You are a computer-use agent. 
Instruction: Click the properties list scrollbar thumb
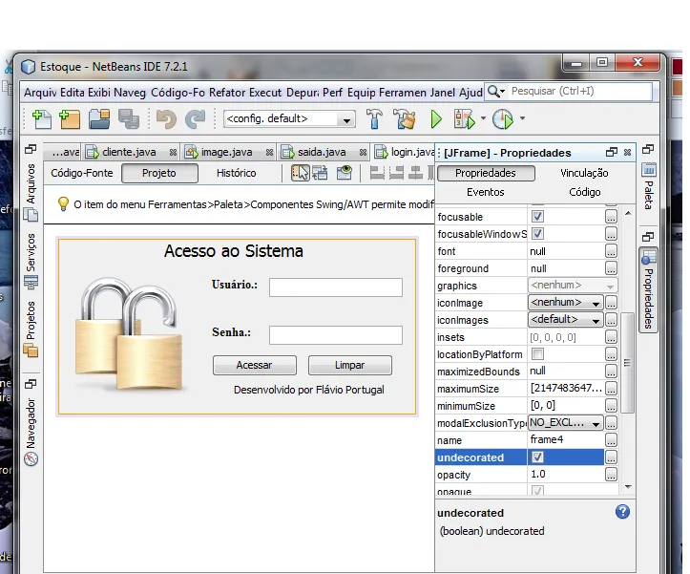[627, 363]
